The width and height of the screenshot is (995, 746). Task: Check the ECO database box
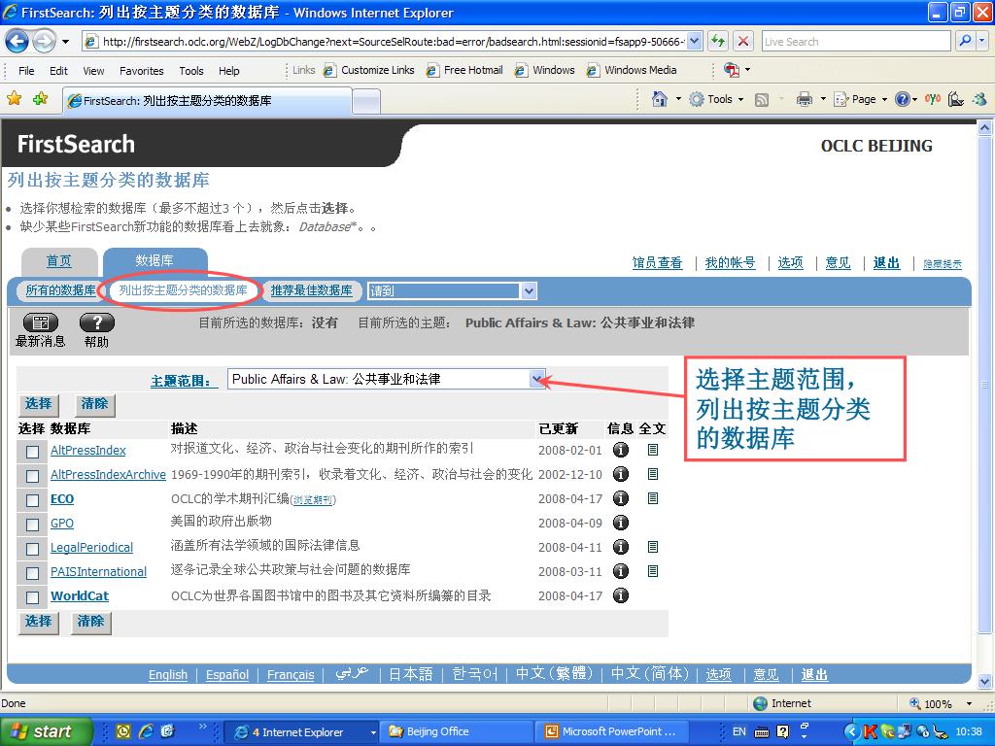point(32,500)
